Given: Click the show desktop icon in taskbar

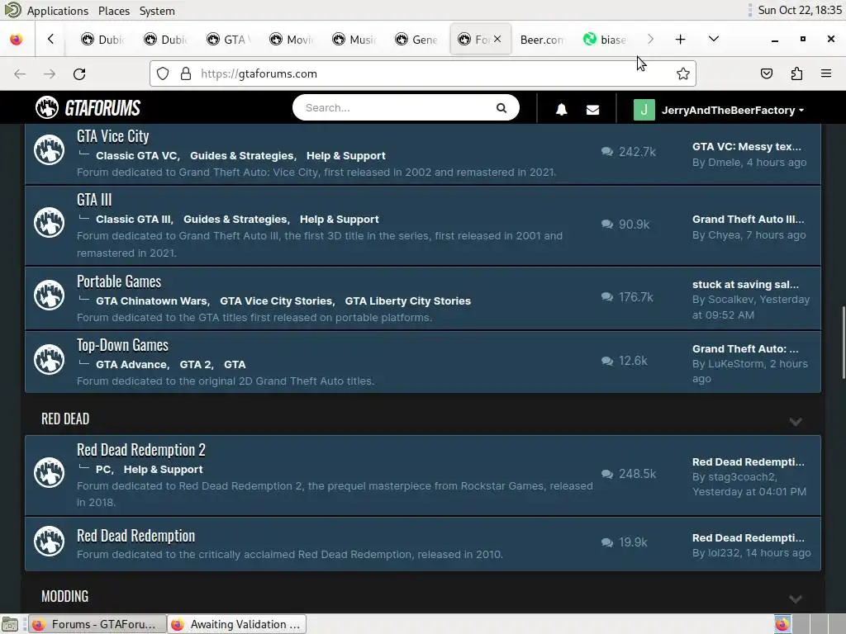Looking at the screenshot, I should coord(10,624).
